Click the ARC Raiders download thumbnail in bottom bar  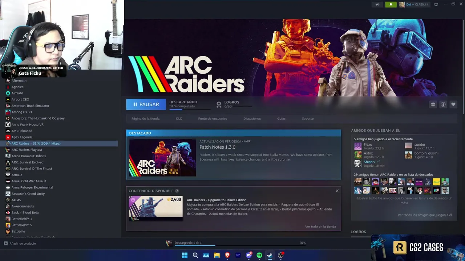pyautogui.click(x=169, y=244)
